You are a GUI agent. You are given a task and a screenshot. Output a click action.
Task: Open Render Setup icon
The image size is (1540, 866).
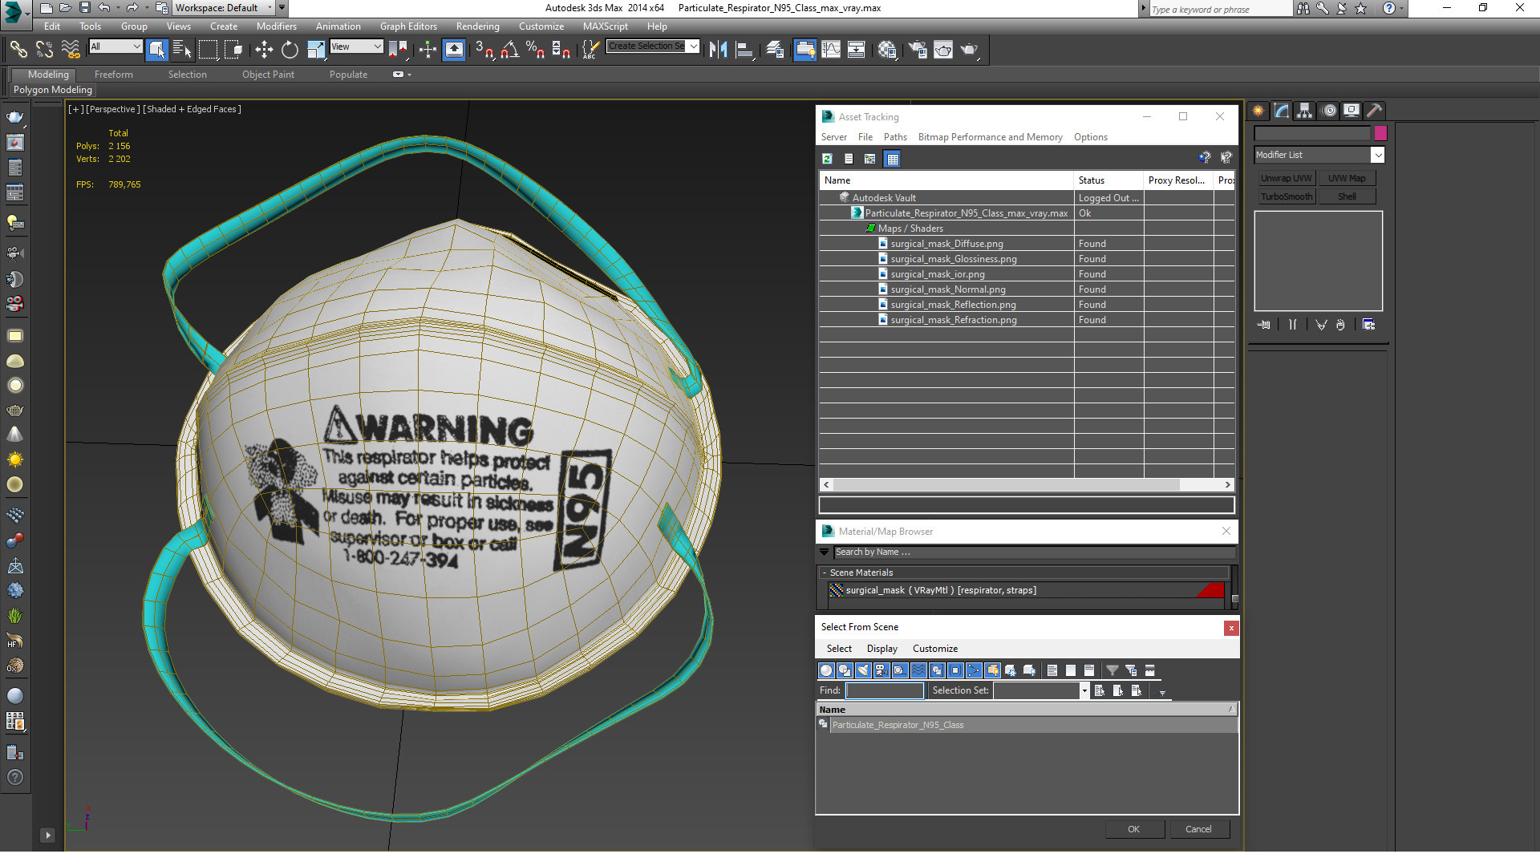click(918, 50)
